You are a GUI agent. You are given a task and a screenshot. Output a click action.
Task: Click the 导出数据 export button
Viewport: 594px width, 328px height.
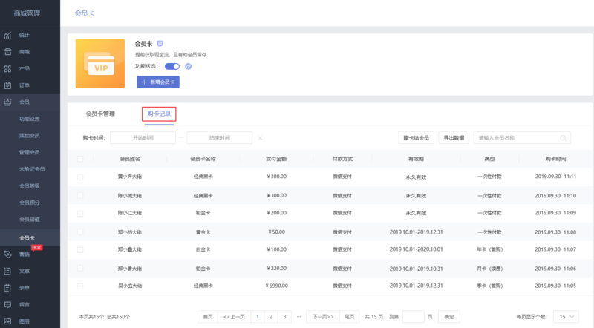[453, 138]
